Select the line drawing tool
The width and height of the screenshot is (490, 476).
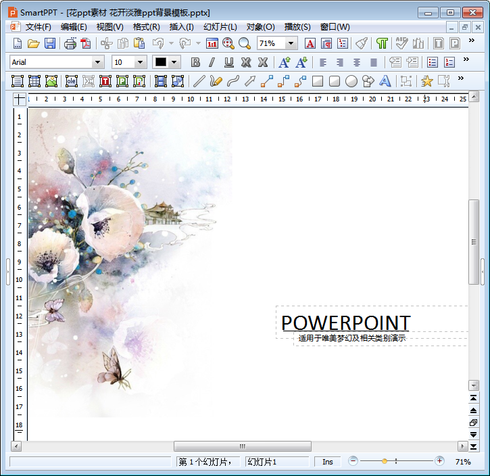[199, 81]
